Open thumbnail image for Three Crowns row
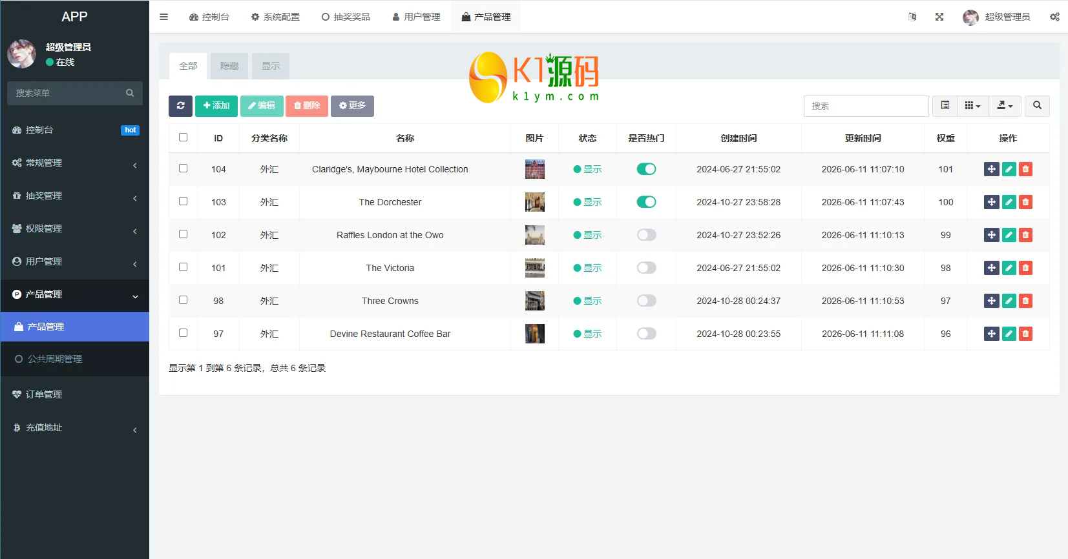Image resolution: width=1068 pixels, height=559 pixels. tap(535, 301)
